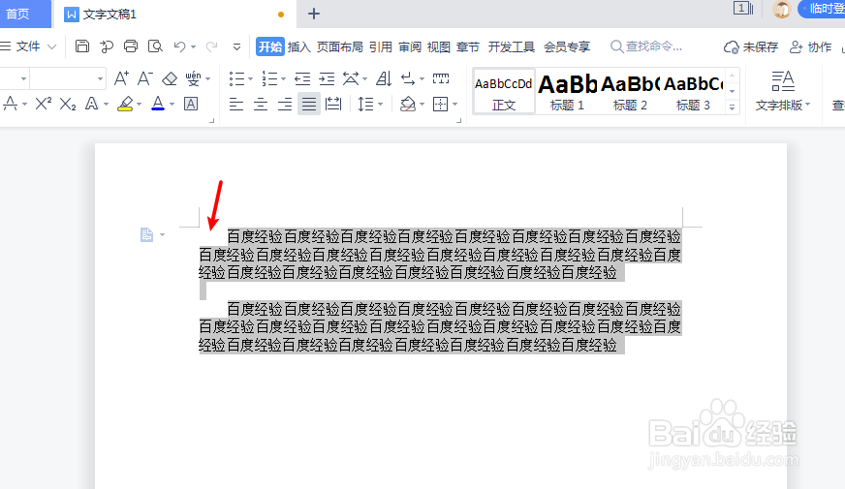Viewport: 845px width, 489px height.
Task: Select 正文 style
Action: (504, 91)
